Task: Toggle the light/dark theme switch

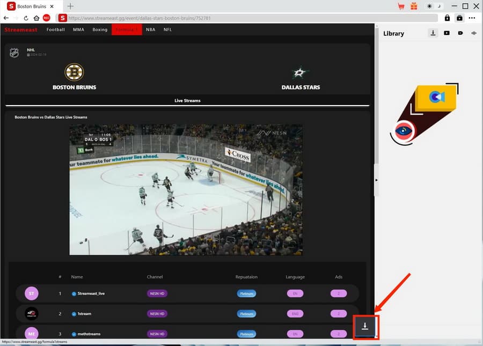Action: click(x=433, y=6)
